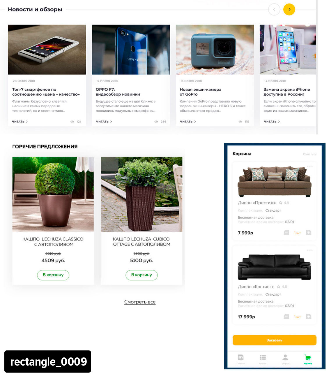
Task: Add Кашпо Lechuza Classico with В корзину
Action: [53, 275]
